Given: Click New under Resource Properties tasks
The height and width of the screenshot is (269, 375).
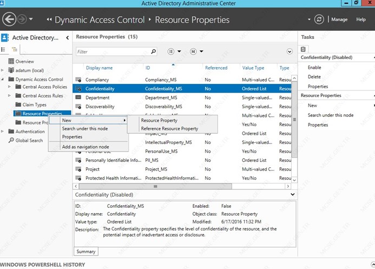Looking at the screenshot, I should click(312, 106).
